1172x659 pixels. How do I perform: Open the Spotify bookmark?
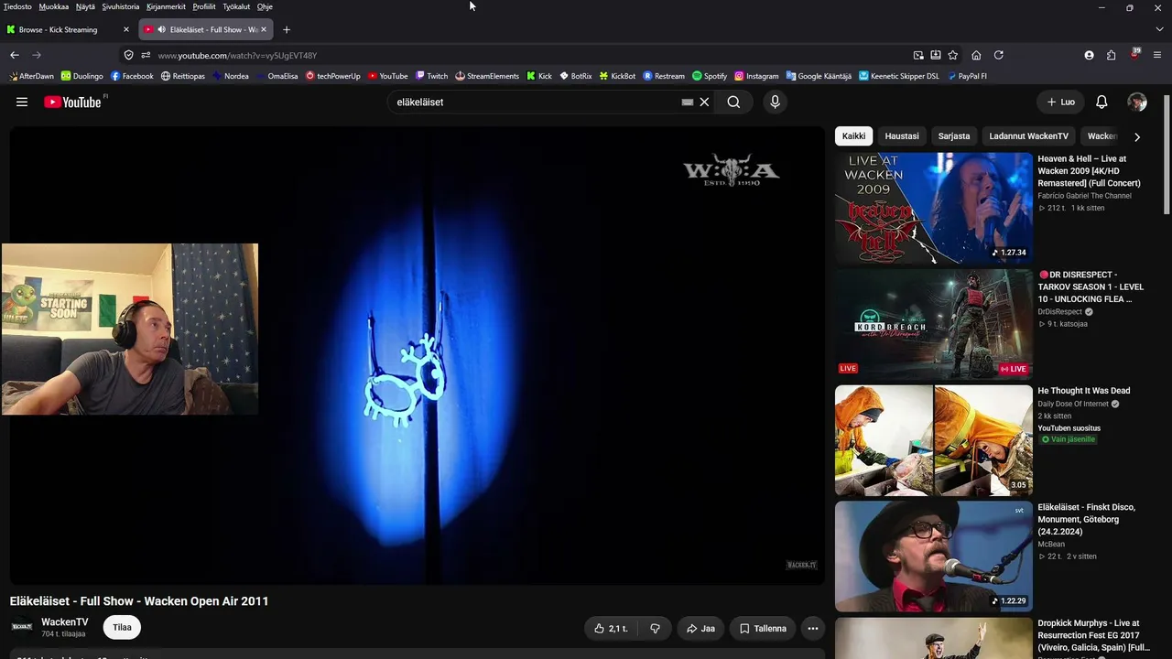710,76
